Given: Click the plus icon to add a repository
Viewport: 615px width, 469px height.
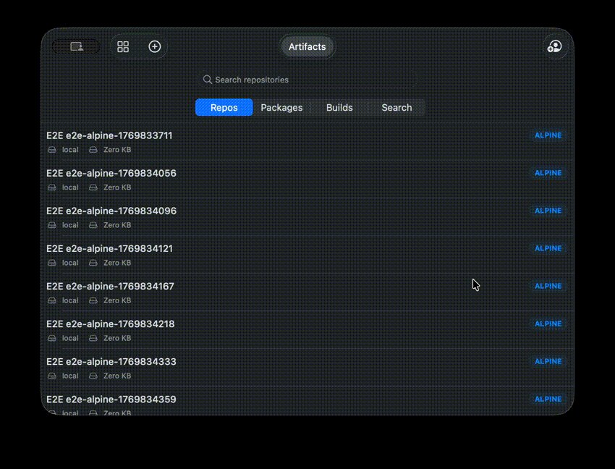Looking at the screenshot, I should [x=154, y=46].
